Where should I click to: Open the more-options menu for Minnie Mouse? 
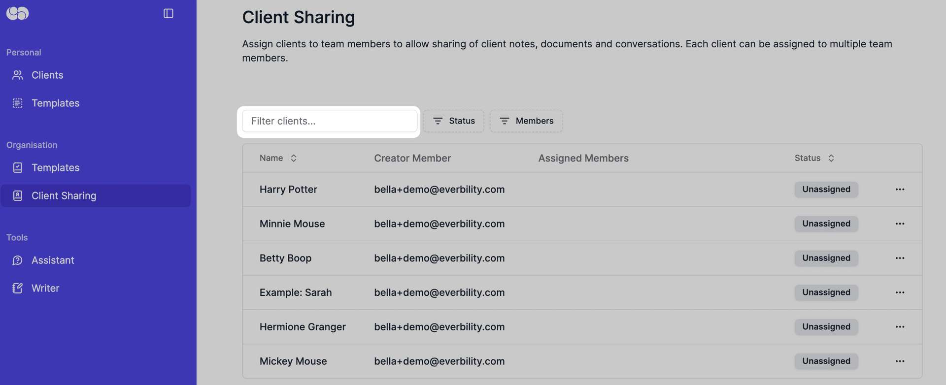[900, 224]
